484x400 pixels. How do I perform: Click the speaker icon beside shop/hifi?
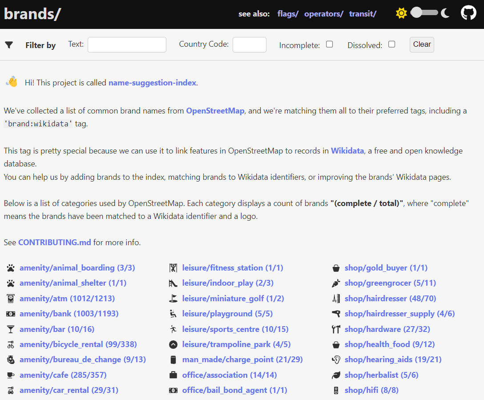pos(336,390)
